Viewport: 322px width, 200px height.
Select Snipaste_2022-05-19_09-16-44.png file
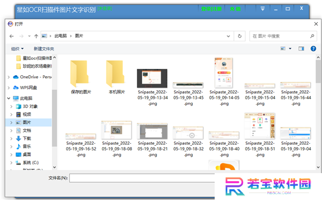(x=296, y=95)
